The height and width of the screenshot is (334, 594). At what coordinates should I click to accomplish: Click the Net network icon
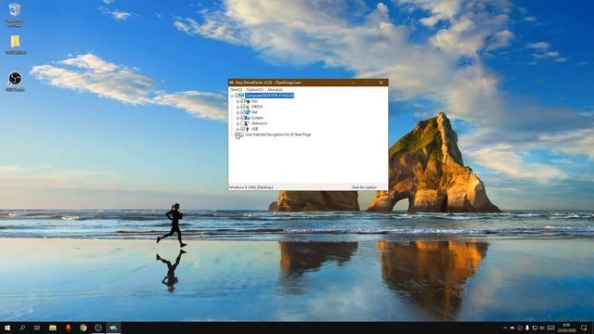[x=248, y=112]
